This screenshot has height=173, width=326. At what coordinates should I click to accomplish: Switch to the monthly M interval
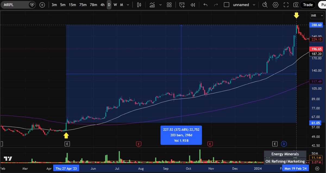tap(121, 5)
